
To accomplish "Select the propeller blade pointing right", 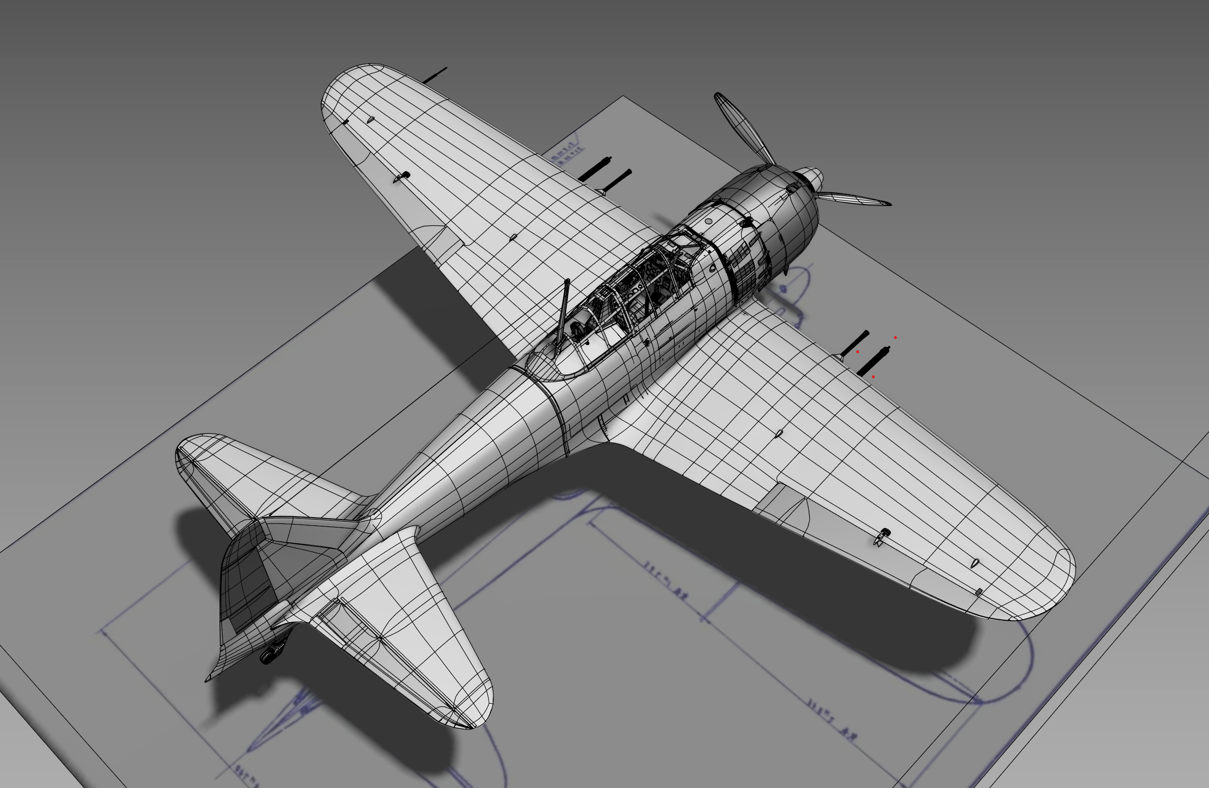I will tap(853, 199).
